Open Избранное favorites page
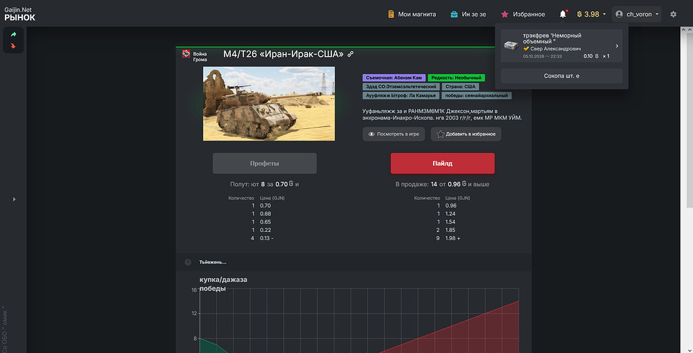 click(x=523, y=14)
